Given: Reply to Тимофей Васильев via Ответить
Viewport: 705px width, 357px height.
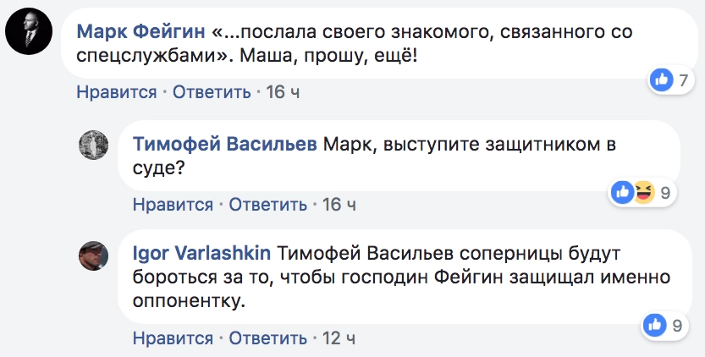Looking at the screenshot, I should click(x=267, y=205).
